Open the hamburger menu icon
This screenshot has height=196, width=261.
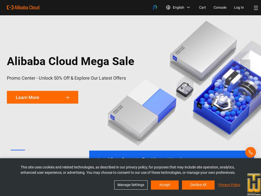(256, 8)
